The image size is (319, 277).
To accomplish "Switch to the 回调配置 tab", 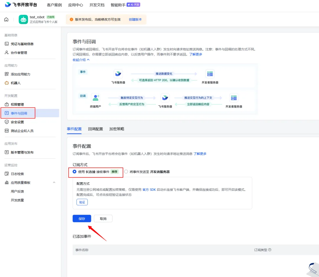I will pyautogui.click(x=95, y=129).
